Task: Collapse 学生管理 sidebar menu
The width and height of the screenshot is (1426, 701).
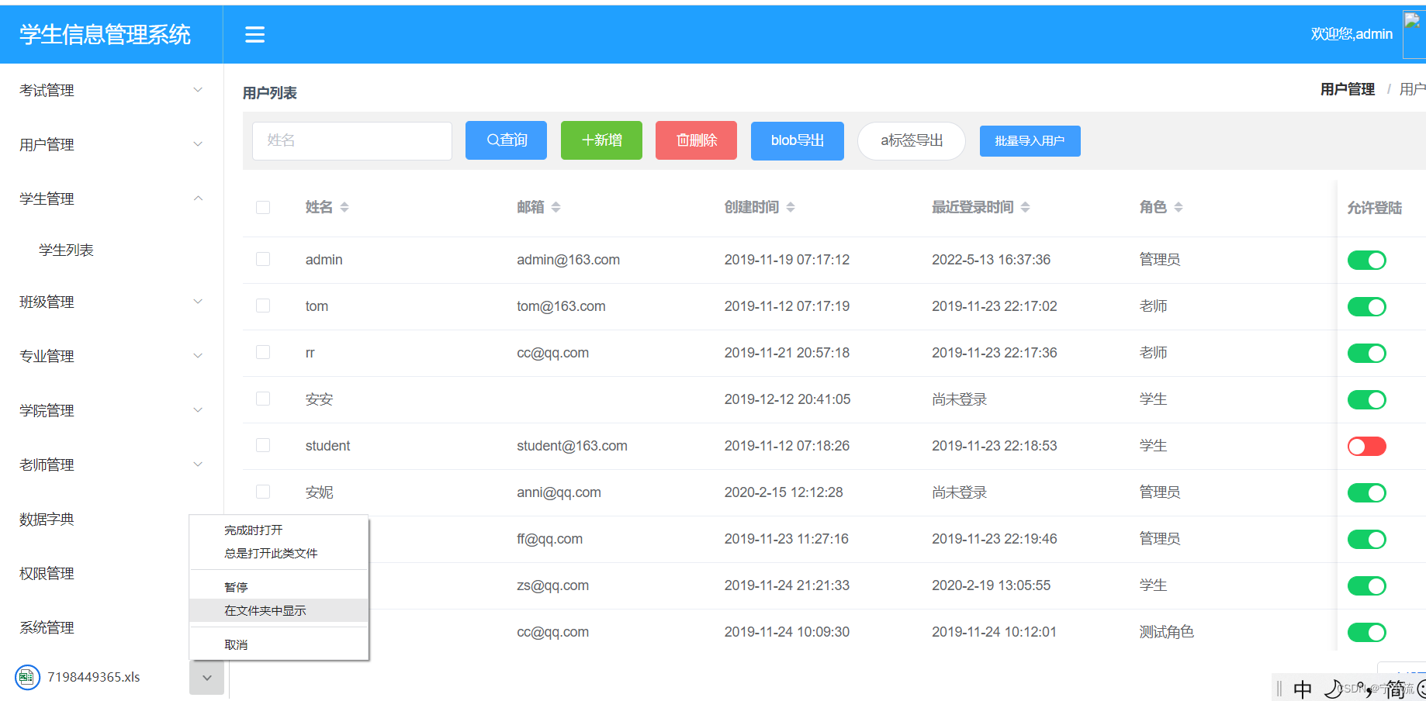Action: click(x=111, y=199)
